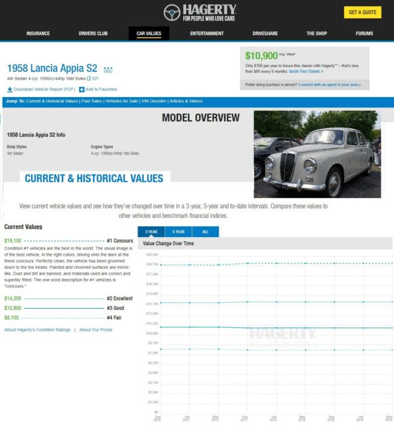The image size is (394, 425).
Task: Open the DriveShare nav item
Action: [265, 33]
